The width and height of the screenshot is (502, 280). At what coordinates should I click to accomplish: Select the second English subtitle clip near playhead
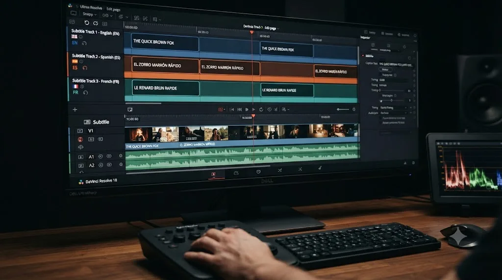(286, 49)
